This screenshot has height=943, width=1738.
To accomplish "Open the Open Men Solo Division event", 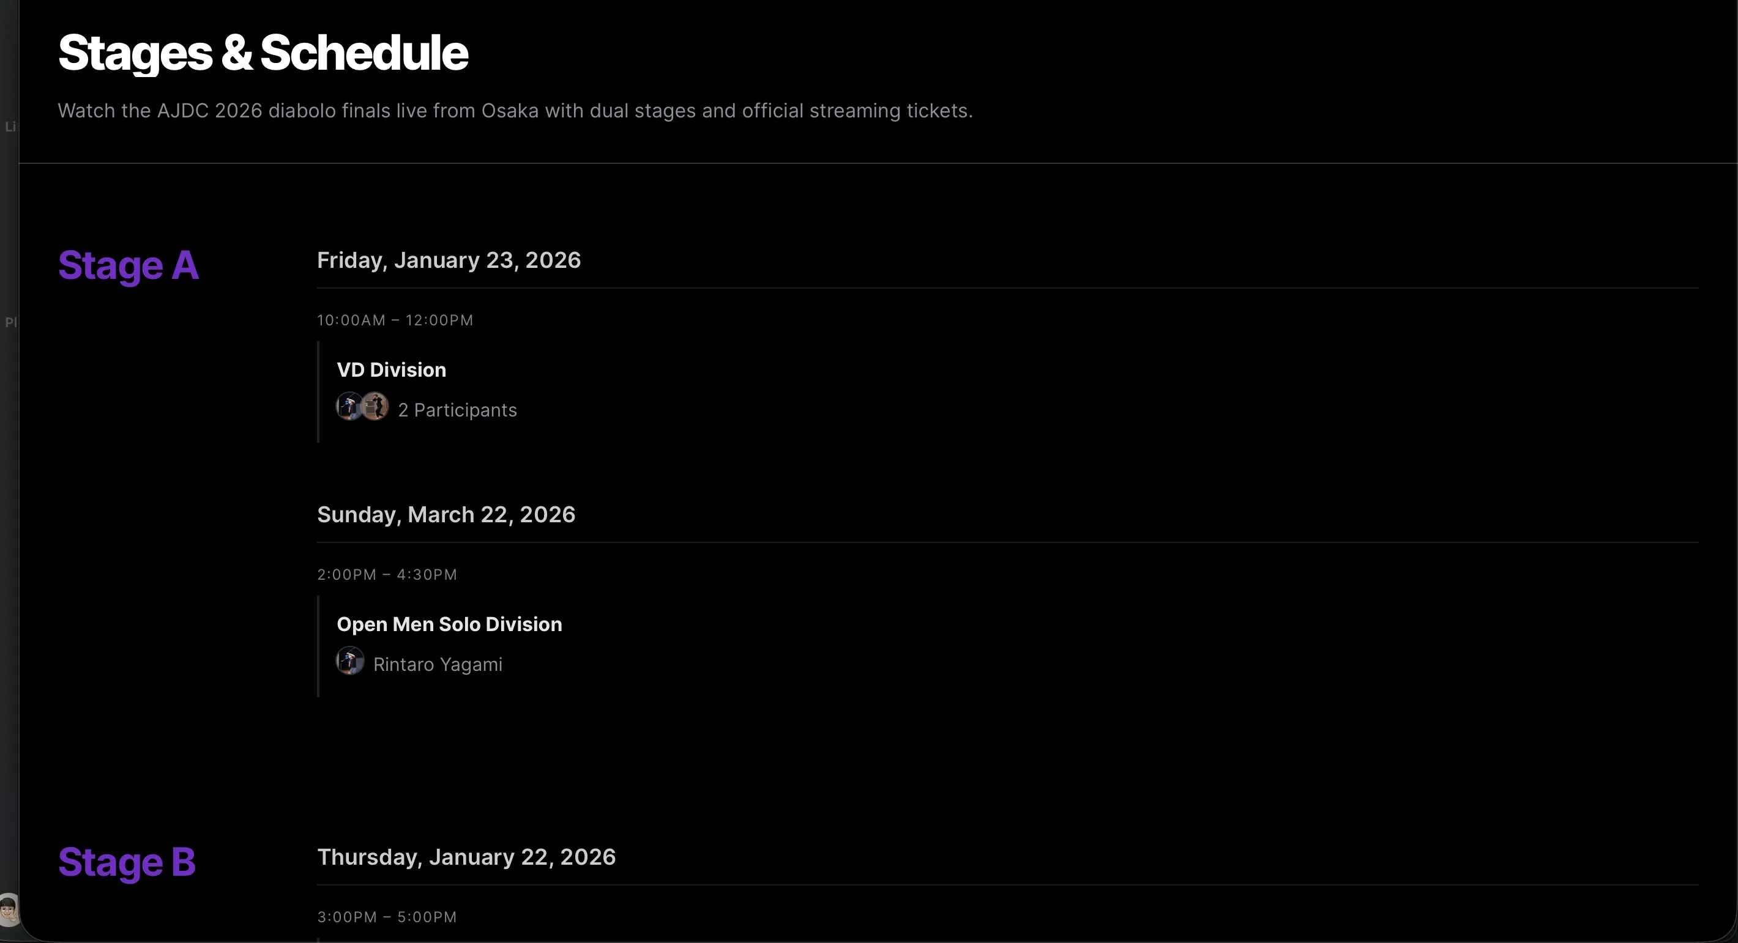I will pos(449,624).
